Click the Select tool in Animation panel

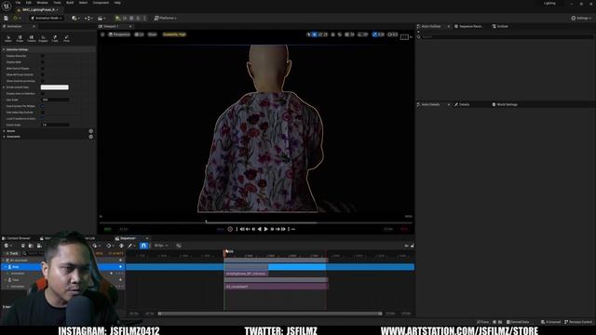(x=8, y=38)
